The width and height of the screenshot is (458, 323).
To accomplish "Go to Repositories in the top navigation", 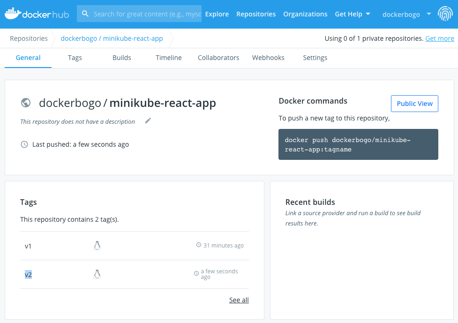I will tap(256, 14).
